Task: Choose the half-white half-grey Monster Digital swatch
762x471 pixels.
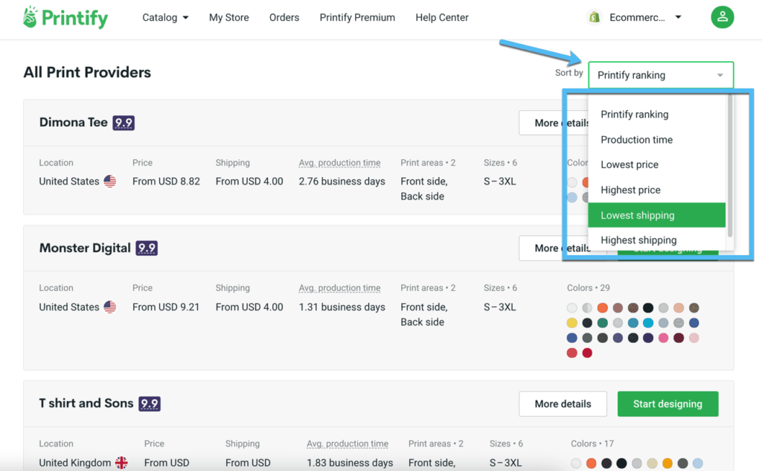Action: (x=588, y=308)
